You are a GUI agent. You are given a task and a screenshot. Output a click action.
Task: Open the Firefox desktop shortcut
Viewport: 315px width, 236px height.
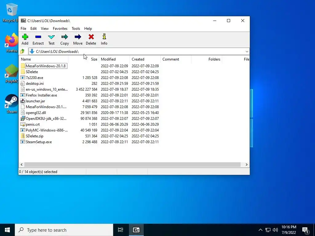(11, 43)
